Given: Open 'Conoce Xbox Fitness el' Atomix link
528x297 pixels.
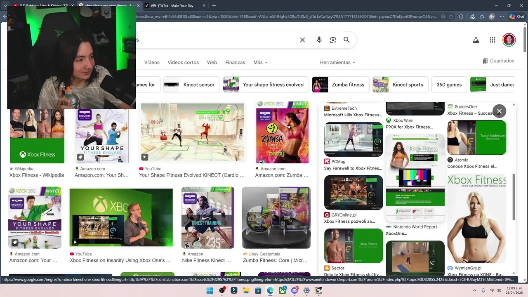Looking at the screenshot, I should 472,167.
